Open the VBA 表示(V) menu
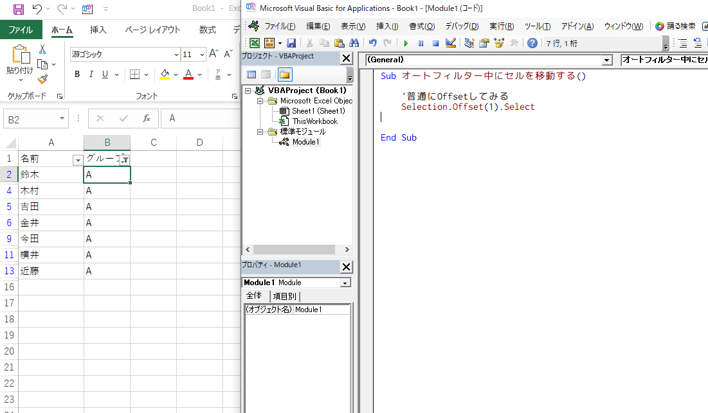 [x=353, y=26]
